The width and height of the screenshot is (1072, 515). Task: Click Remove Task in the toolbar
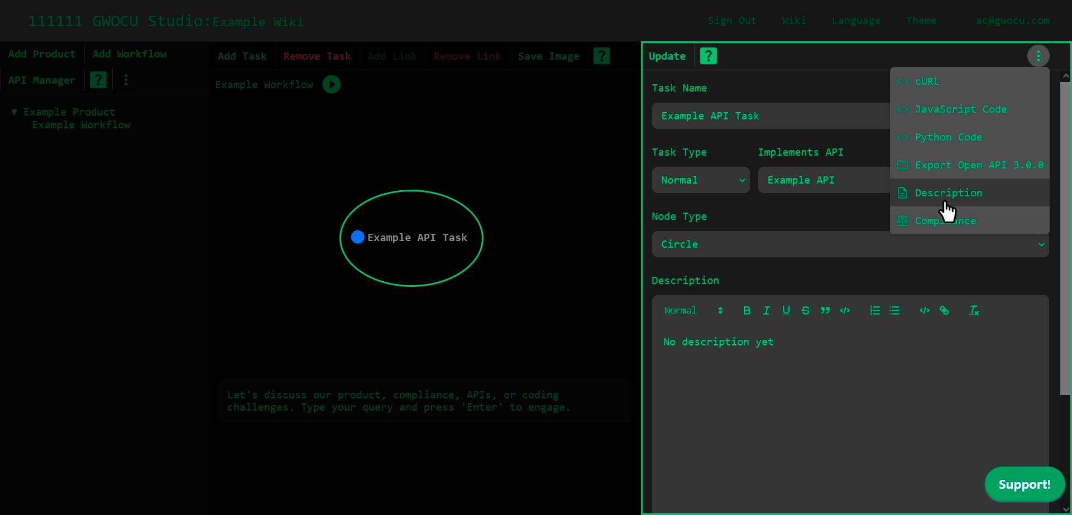pyautogui.click(x=317, y=56)
